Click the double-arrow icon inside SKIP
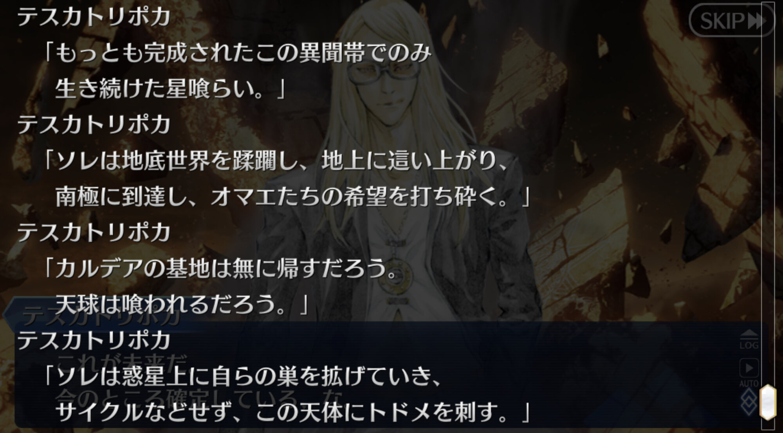Screen dimensions: 783x433 756,21
